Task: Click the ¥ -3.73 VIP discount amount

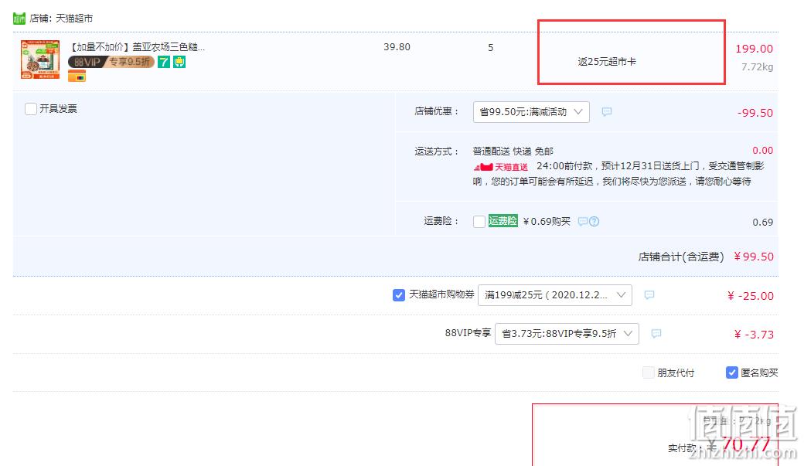Action: (x=754, y=335)
